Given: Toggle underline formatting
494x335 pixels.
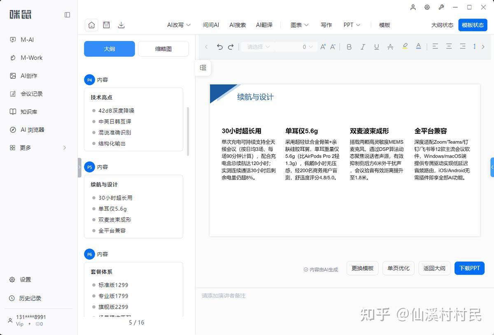Looking at the screenshot, I should click(376, 47).
